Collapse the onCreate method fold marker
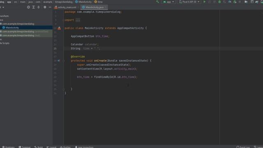 pos(64,61)
